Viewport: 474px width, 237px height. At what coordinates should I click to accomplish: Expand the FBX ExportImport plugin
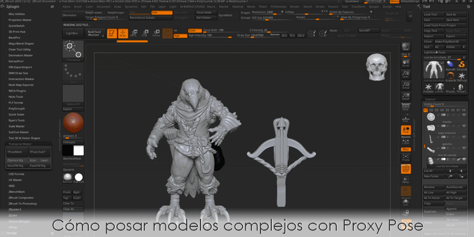pyautogui.click(x=20, y=67)
